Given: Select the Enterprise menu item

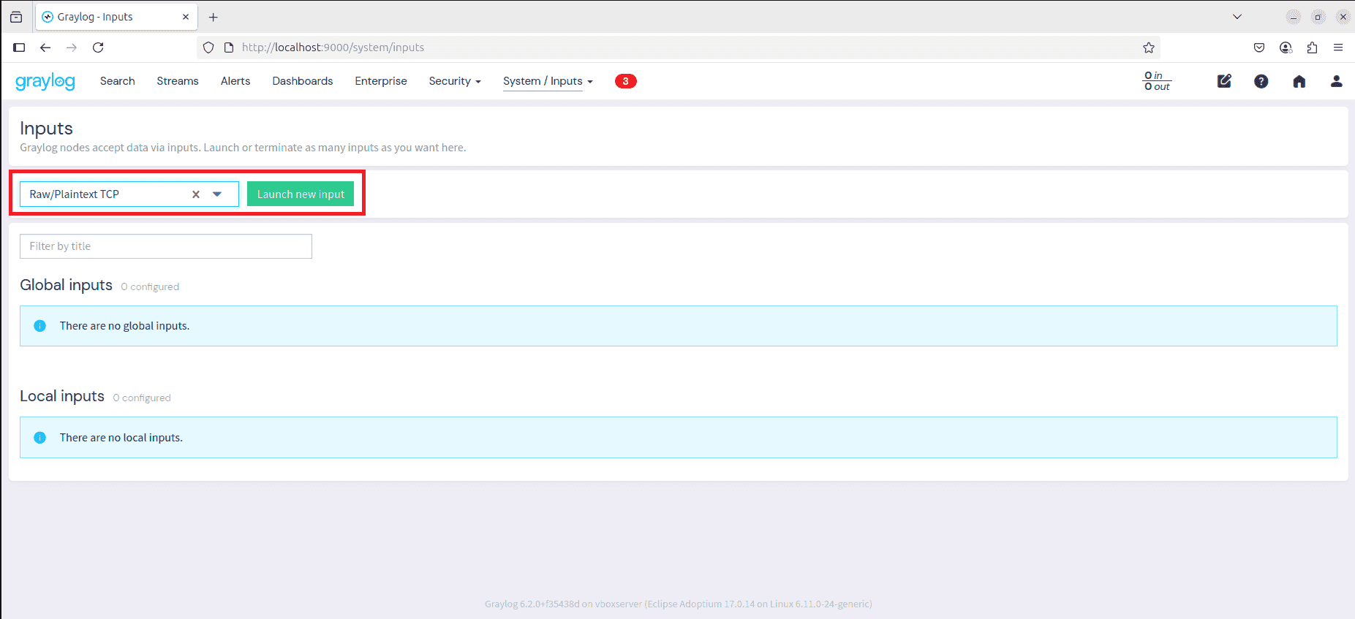Looking at the screenshot, I should [381, 81].
